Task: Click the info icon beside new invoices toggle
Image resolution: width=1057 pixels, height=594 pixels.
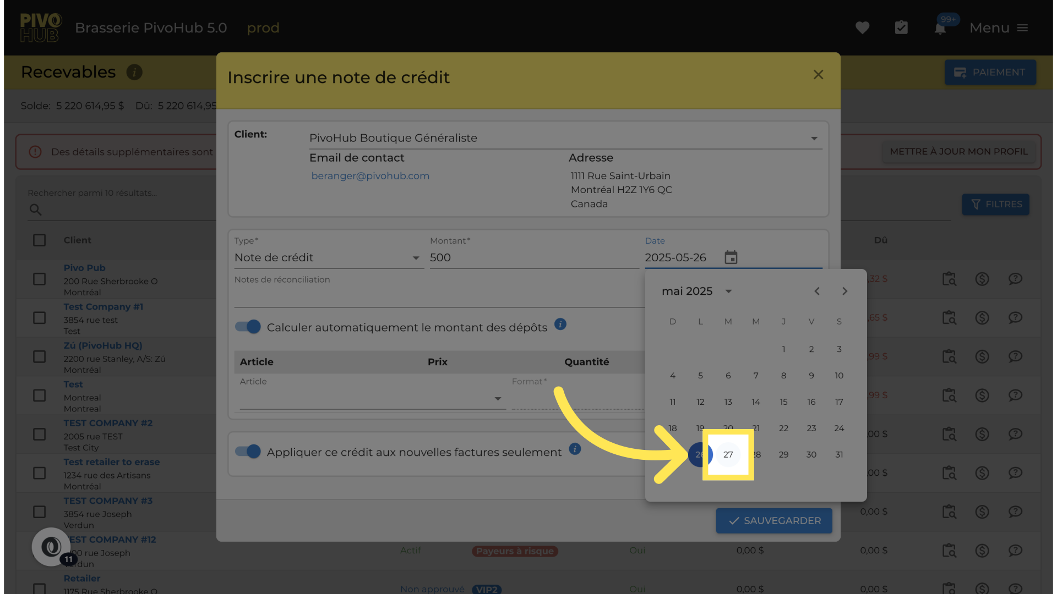Action: click(x=575, y=449)
